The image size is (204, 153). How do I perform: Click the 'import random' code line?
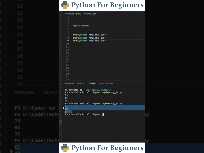point(81,26)
